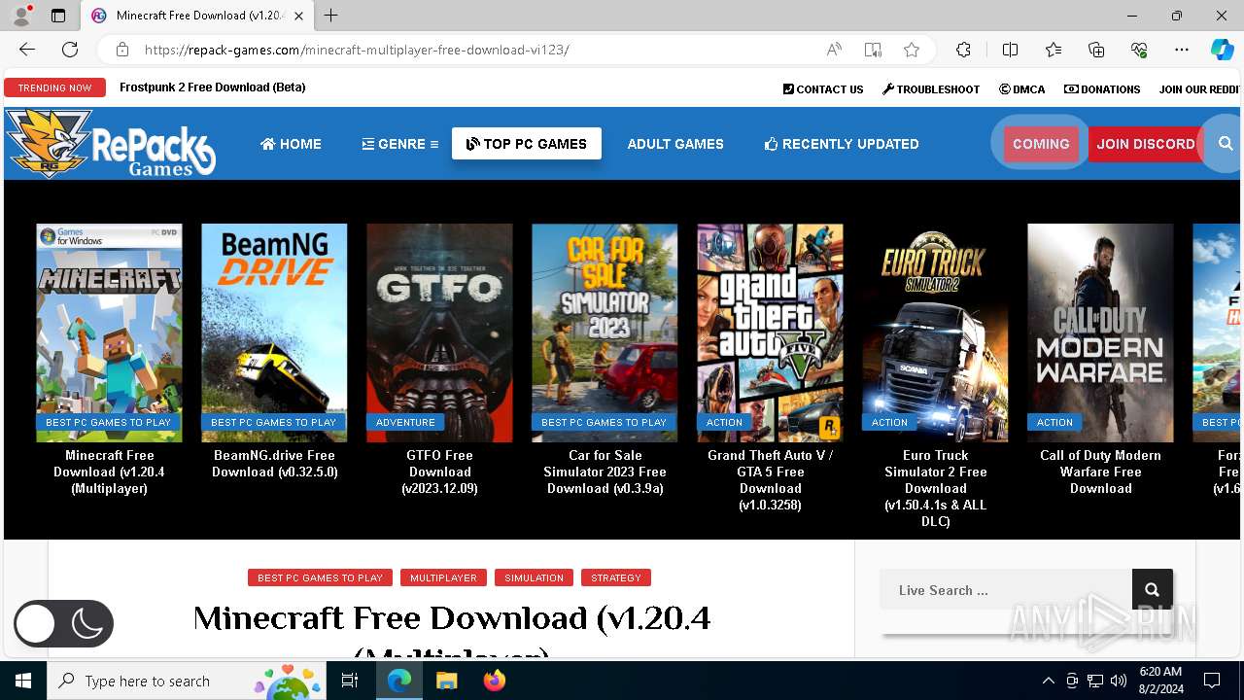Open browser Extensions puzzle icon

point(963,50)
